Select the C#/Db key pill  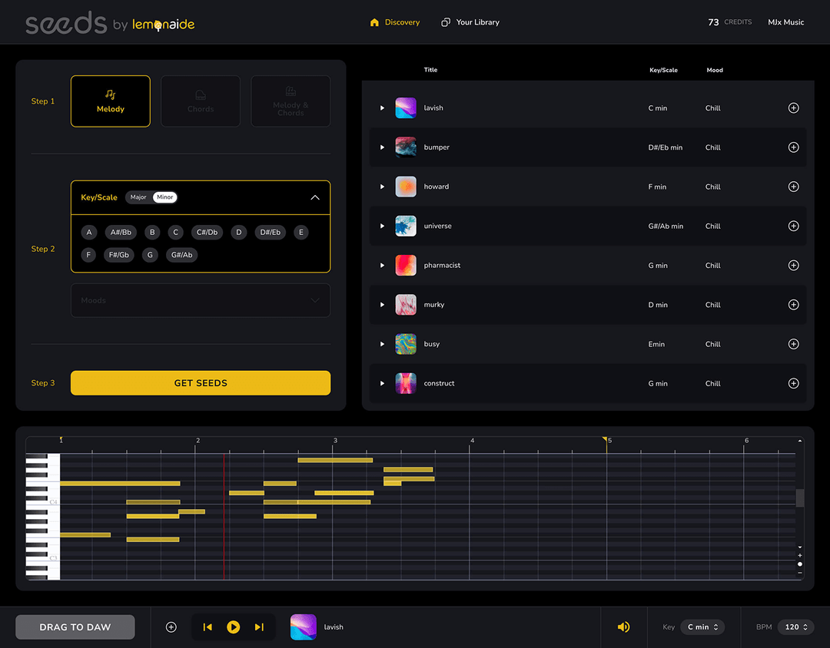207,232
